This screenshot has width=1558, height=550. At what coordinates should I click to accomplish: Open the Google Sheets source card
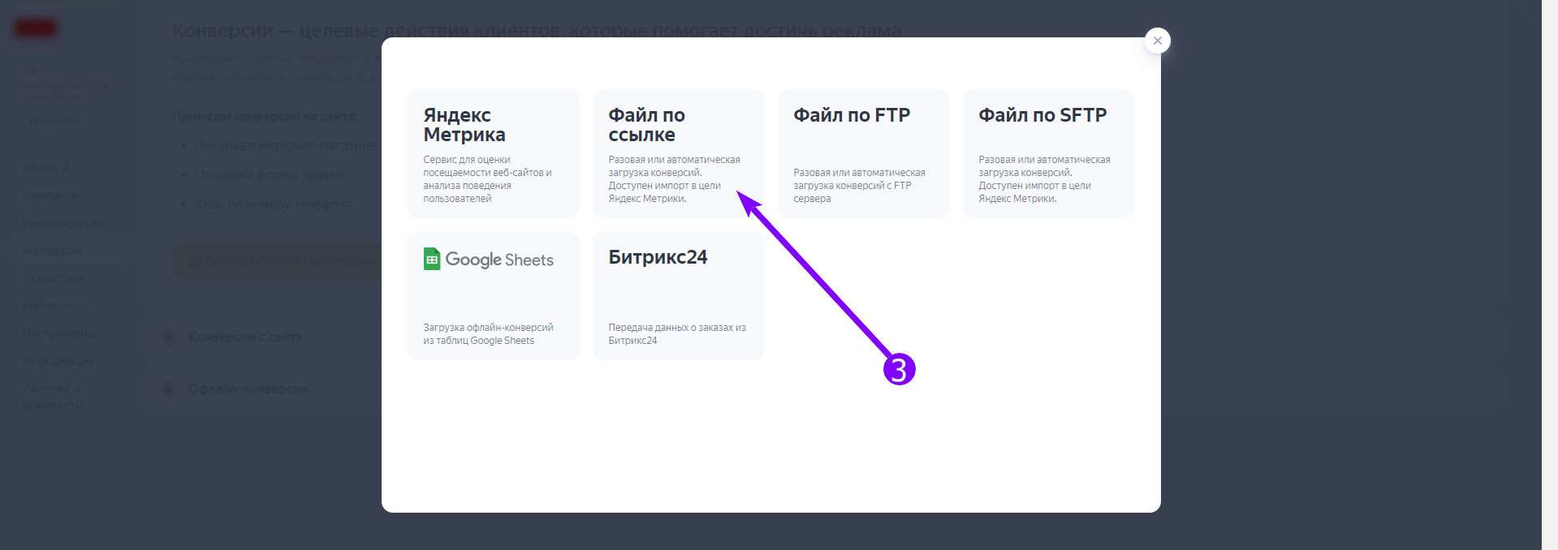494,295
